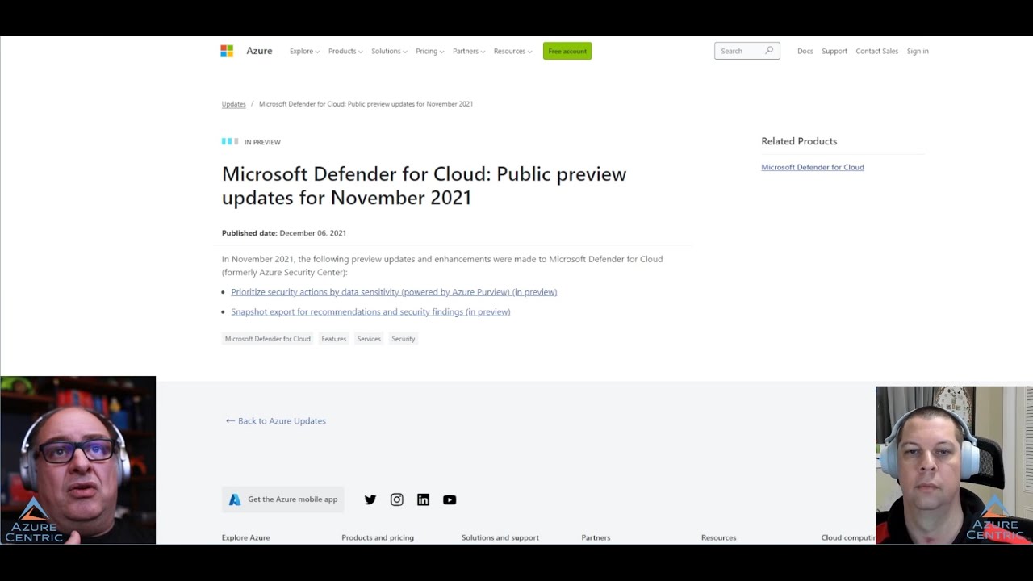The image size is (1033, 581).
Task: Open the Solutions dropdown
Action: (x=389, y=51)
